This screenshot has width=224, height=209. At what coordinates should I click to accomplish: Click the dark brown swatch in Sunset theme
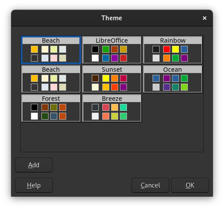coord(95,78)
